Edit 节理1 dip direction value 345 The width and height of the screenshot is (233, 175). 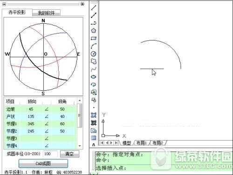click(x=31, y=124)
